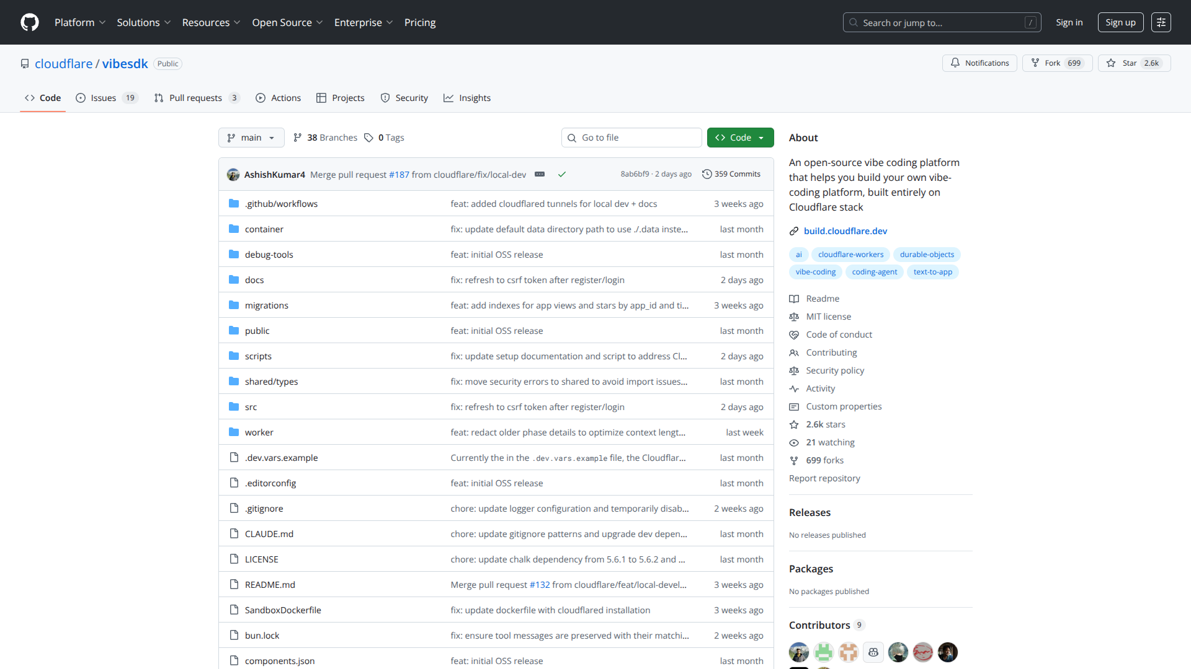Visit the build.cloudflare.dev link
The height and width of the screenshot is (669, 1191).
pos(845,230)
